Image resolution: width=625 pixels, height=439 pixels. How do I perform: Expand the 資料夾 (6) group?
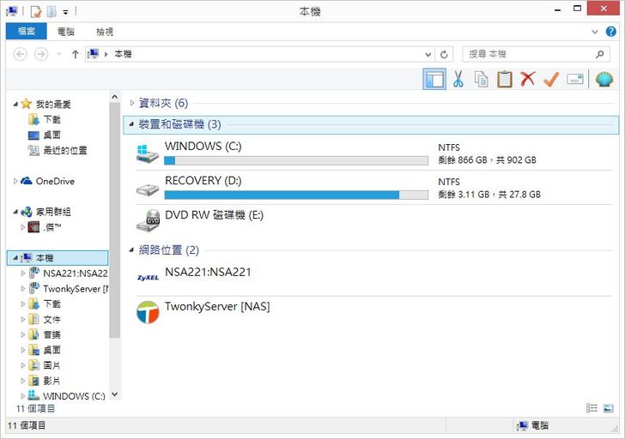tap(132, 103)
